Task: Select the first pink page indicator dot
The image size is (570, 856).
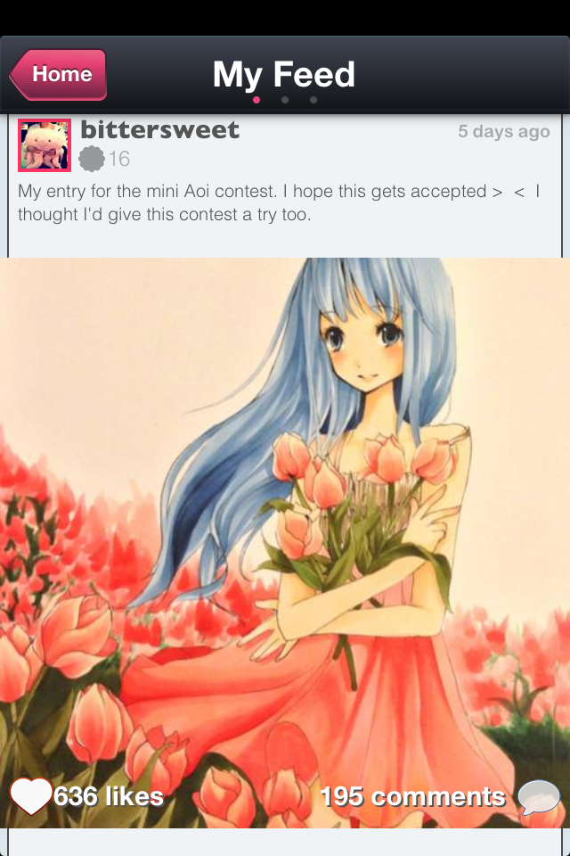Action: pos(256,100)
